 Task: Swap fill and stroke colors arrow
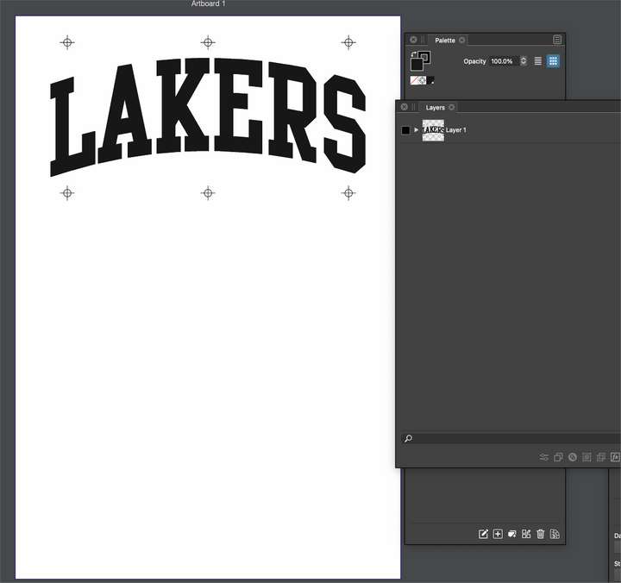tap(413, 53)
